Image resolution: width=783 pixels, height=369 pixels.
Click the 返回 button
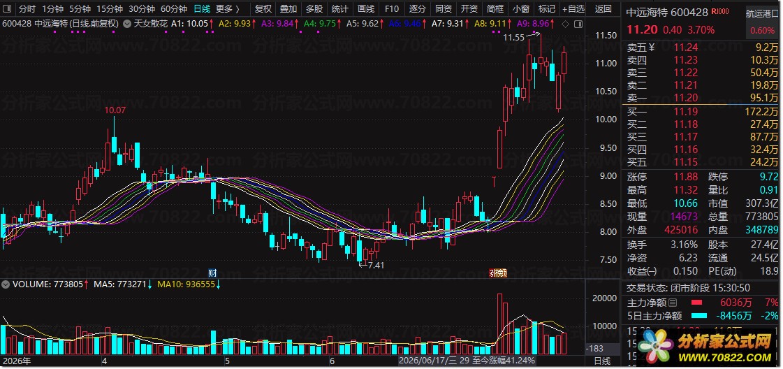[603, 9]
